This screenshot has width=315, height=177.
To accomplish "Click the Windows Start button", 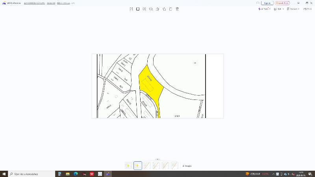I will pos(4,174).
